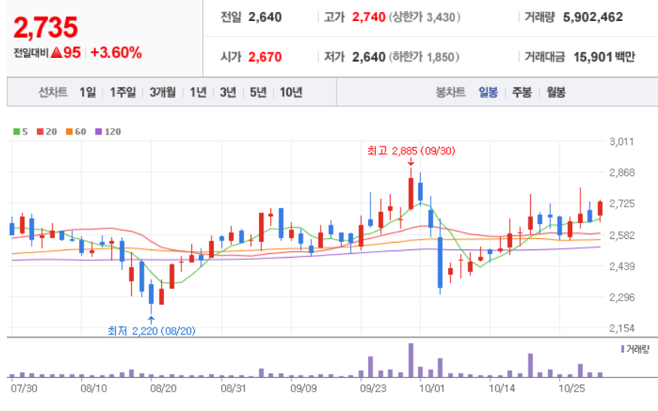Click the 10/25 date axis label
The image size is (658, 411).
pos(571,388)
